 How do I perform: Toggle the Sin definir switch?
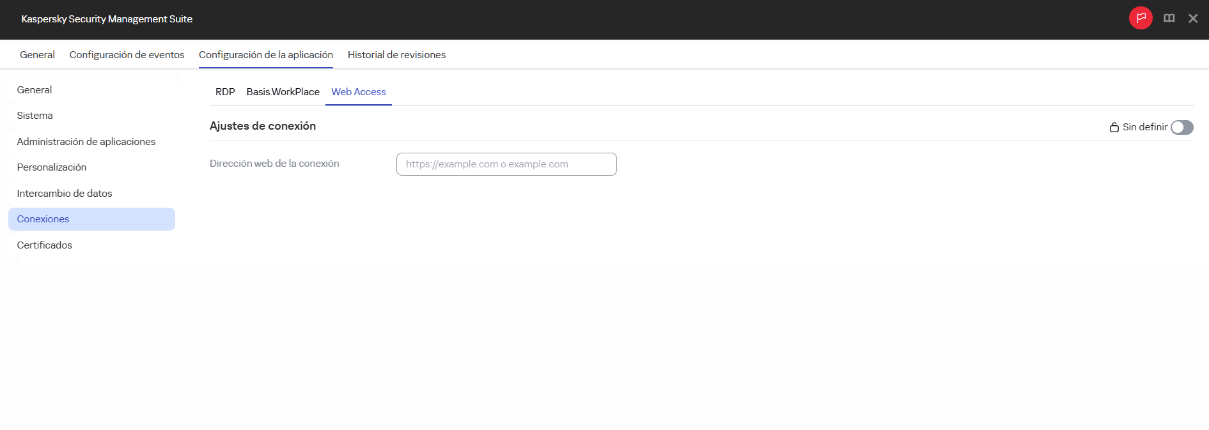tap(1182, 127)
